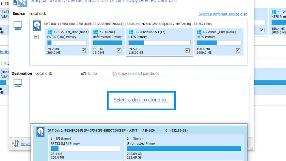Viewport: 286px width, 161px height.
Task: Click 'Select a disk to clone to...' link
Action: tap(141, 100)
